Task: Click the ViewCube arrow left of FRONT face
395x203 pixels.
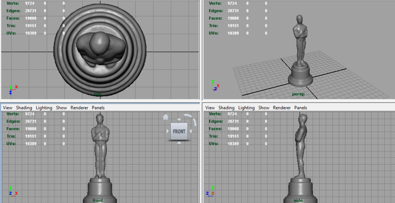Action: pyautogui.click(x=168, y=131)
